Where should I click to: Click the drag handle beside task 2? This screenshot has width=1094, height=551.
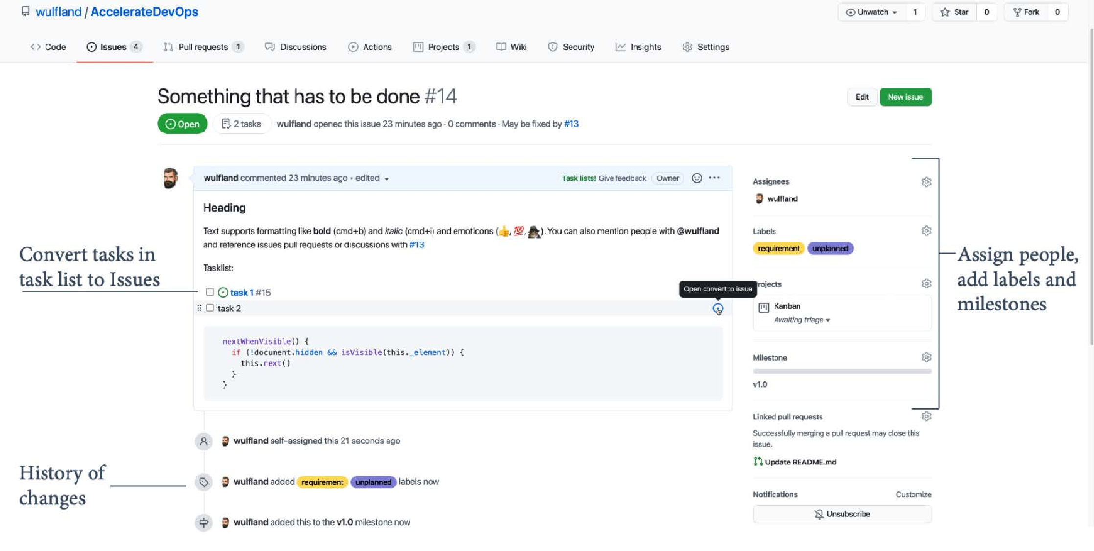coord(199,308)
